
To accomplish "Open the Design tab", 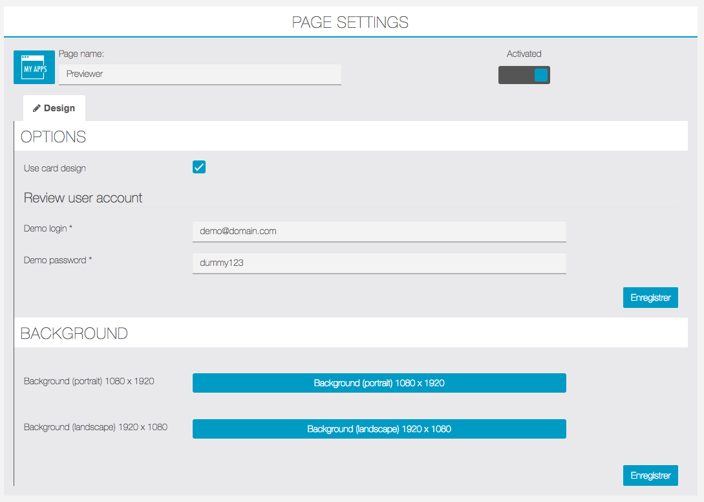I will click(54, 108).
